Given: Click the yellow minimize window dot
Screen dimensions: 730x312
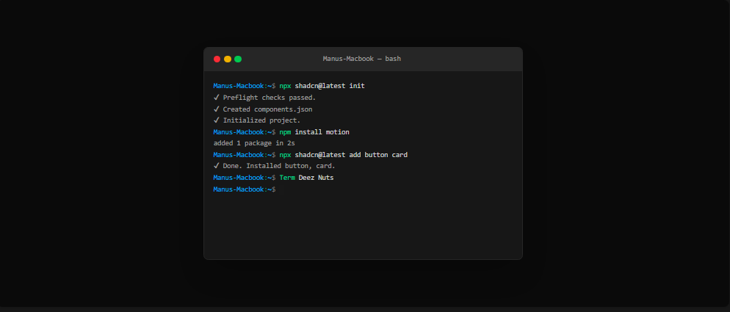Looking at the screenshot, I should [228, 59].
